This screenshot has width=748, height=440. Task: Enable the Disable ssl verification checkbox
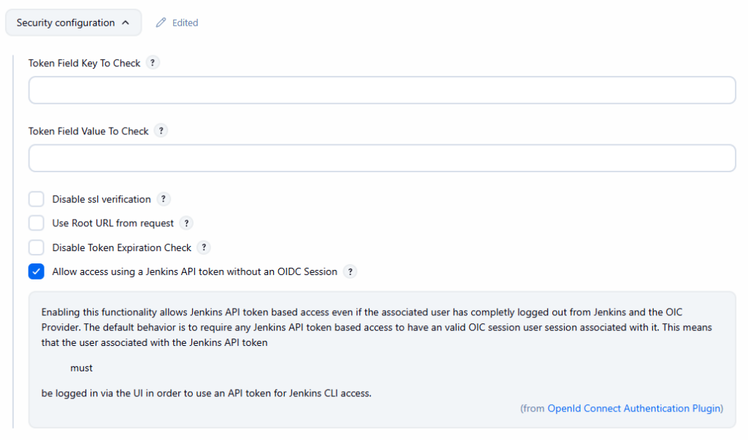coord(37,199)
